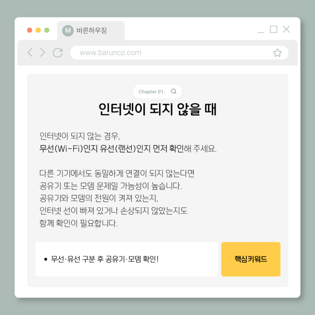The width and height of the screenshot is (315, 315).
Task: Click the browser forward arrow
Action: [42, 52]
